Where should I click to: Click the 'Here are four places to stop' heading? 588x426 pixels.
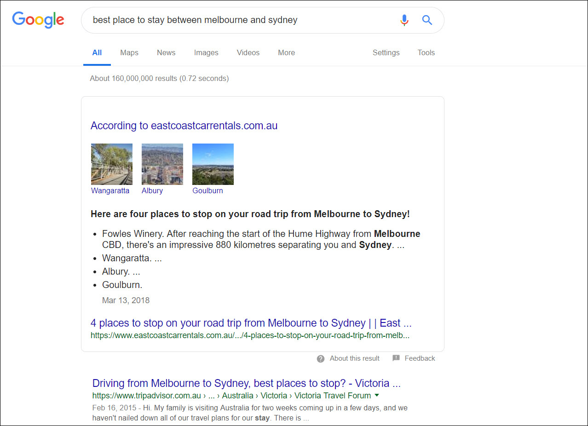[250, 214]
